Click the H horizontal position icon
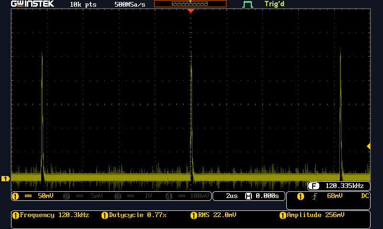Viewport: 383px width, 229px height. [x=248, y=196]
